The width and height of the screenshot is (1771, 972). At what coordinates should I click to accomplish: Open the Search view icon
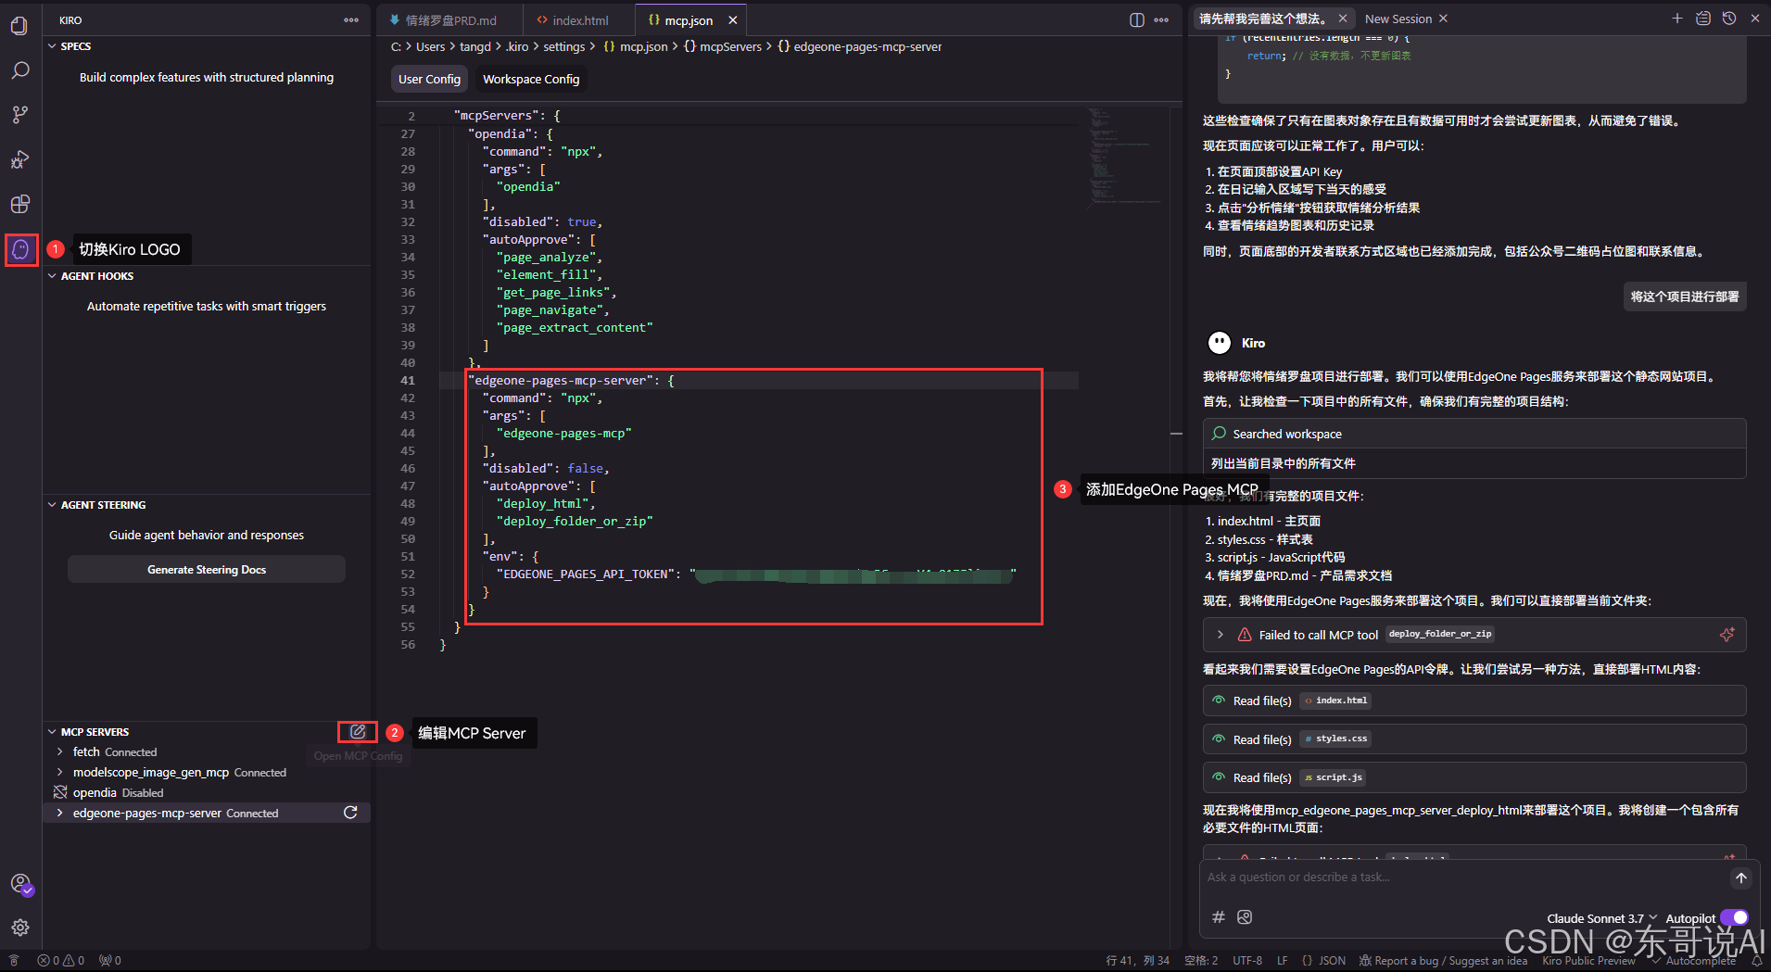click(19, 70)
